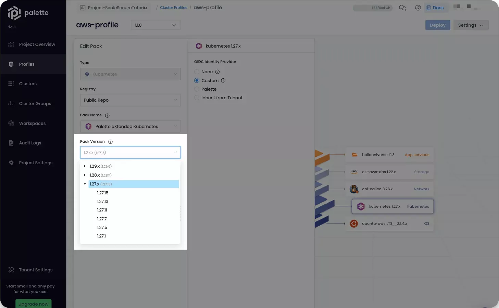Open Project Settings

click(33, 163)
